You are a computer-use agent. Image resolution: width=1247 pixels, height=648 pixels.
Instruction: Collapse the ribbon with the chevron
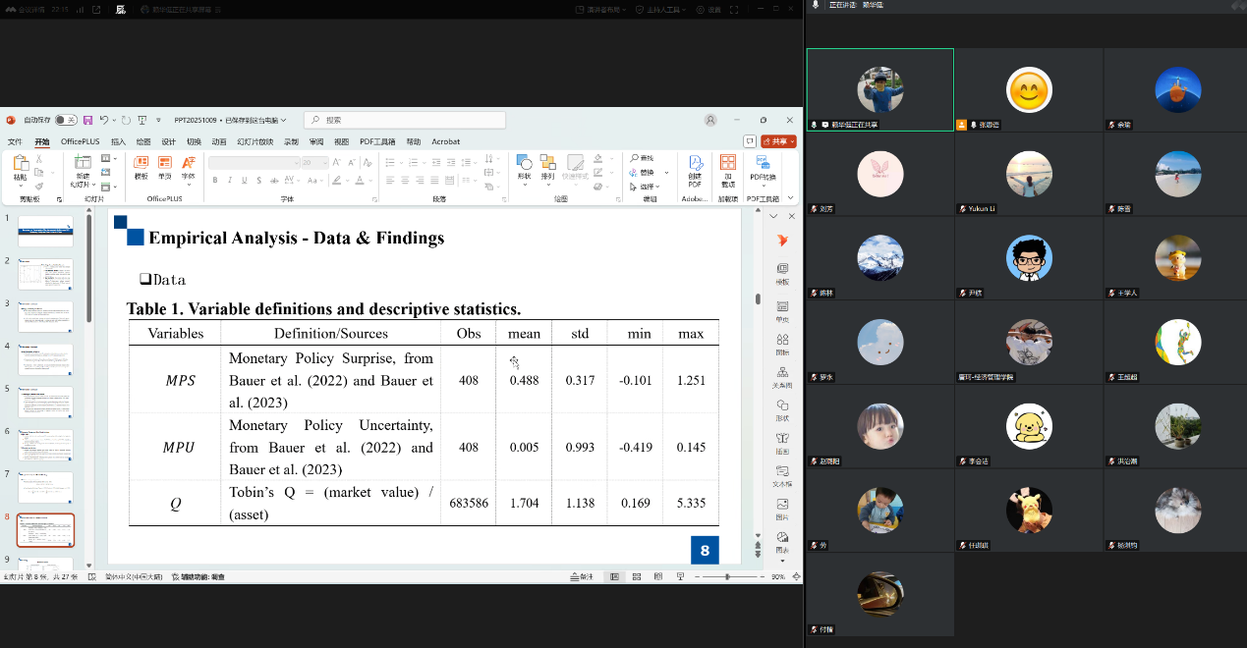pos(790,198)
